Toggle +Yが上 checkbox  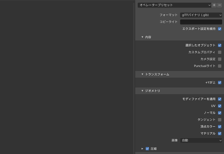click(x=220, y=83)
